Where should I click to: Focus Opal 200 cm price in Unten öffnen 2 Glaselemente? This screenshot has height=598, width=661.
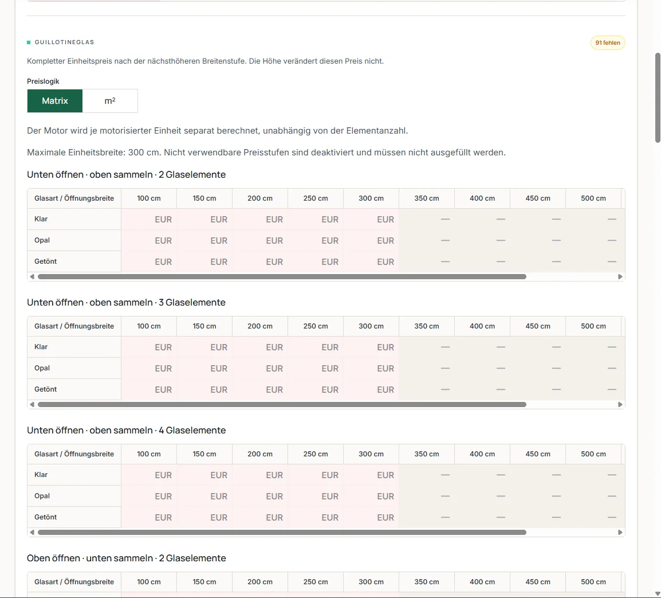click(x=260, y=241)
